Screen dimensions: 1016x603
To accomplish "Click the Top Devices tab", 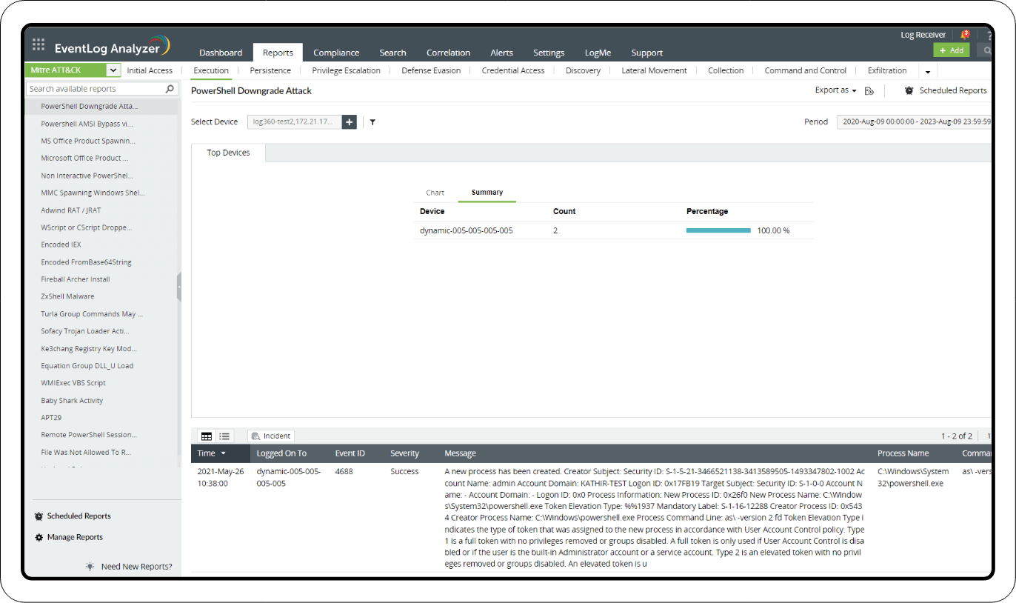I will click(x=228, y=153).
